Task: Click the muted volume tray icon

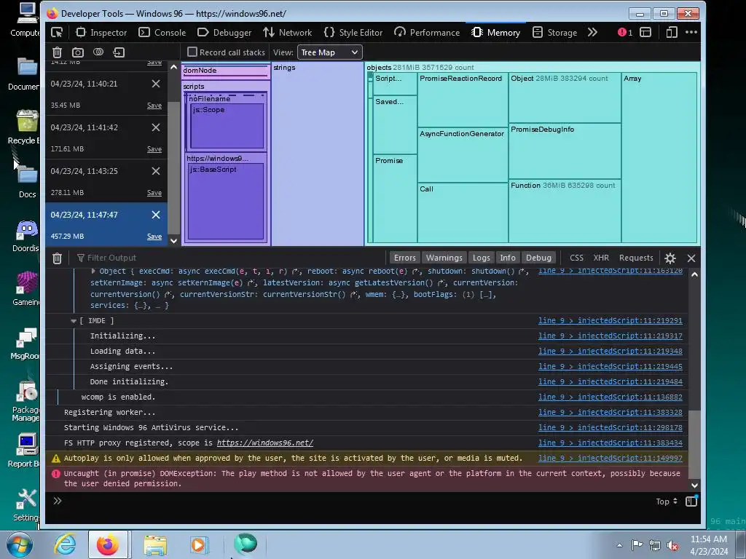Action: (672, 546)
